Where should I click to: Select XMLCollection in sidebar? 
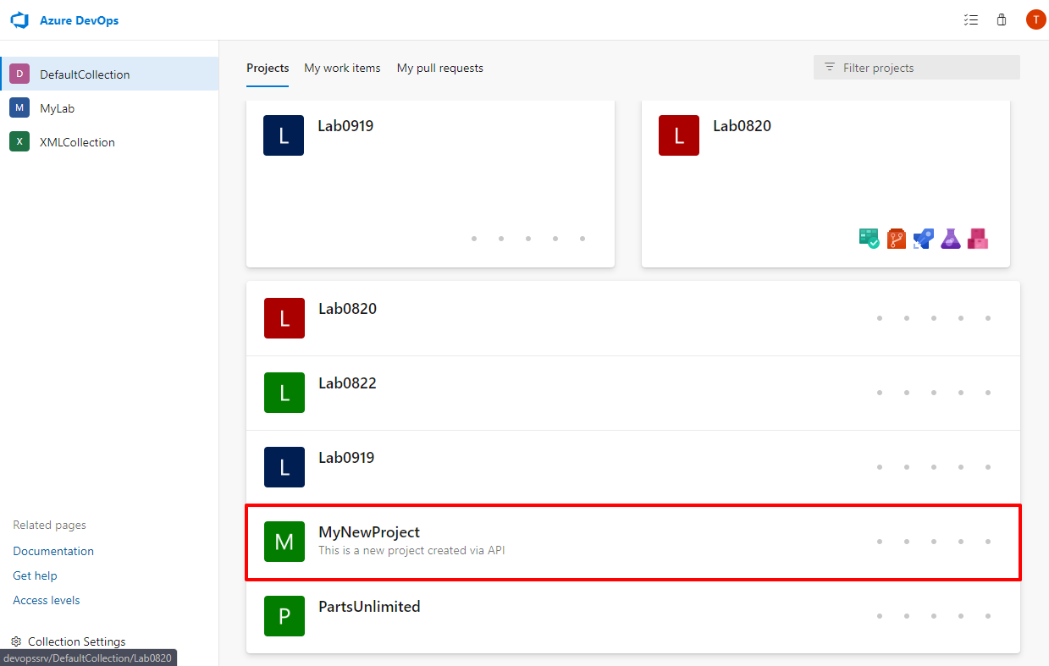tap(77, 142)
